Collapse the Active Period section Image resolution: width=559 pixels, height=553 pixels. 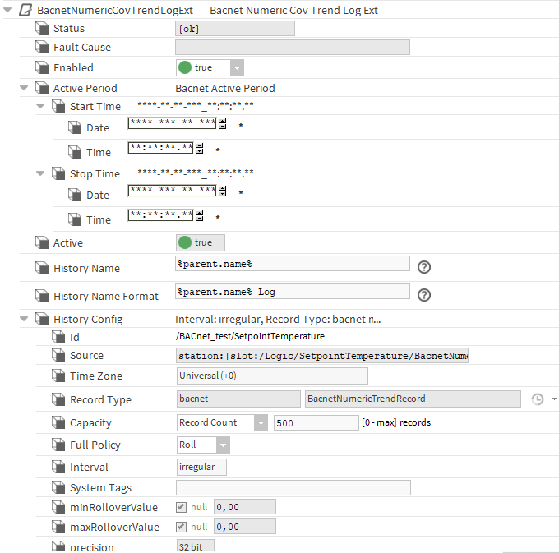pos(24,88)
